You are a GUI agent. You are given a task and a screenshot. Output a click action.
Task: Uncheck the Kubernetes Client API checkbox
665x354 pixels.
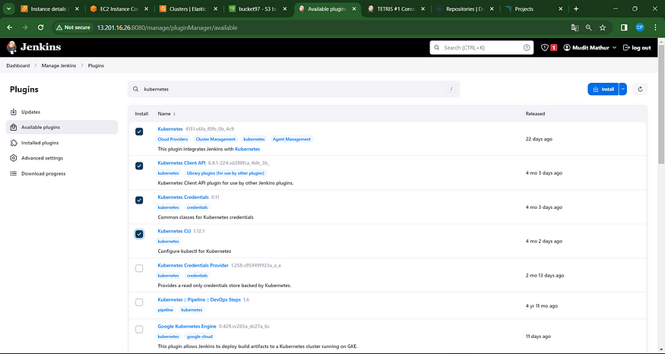pyautogui.click(x=139, y=166)
